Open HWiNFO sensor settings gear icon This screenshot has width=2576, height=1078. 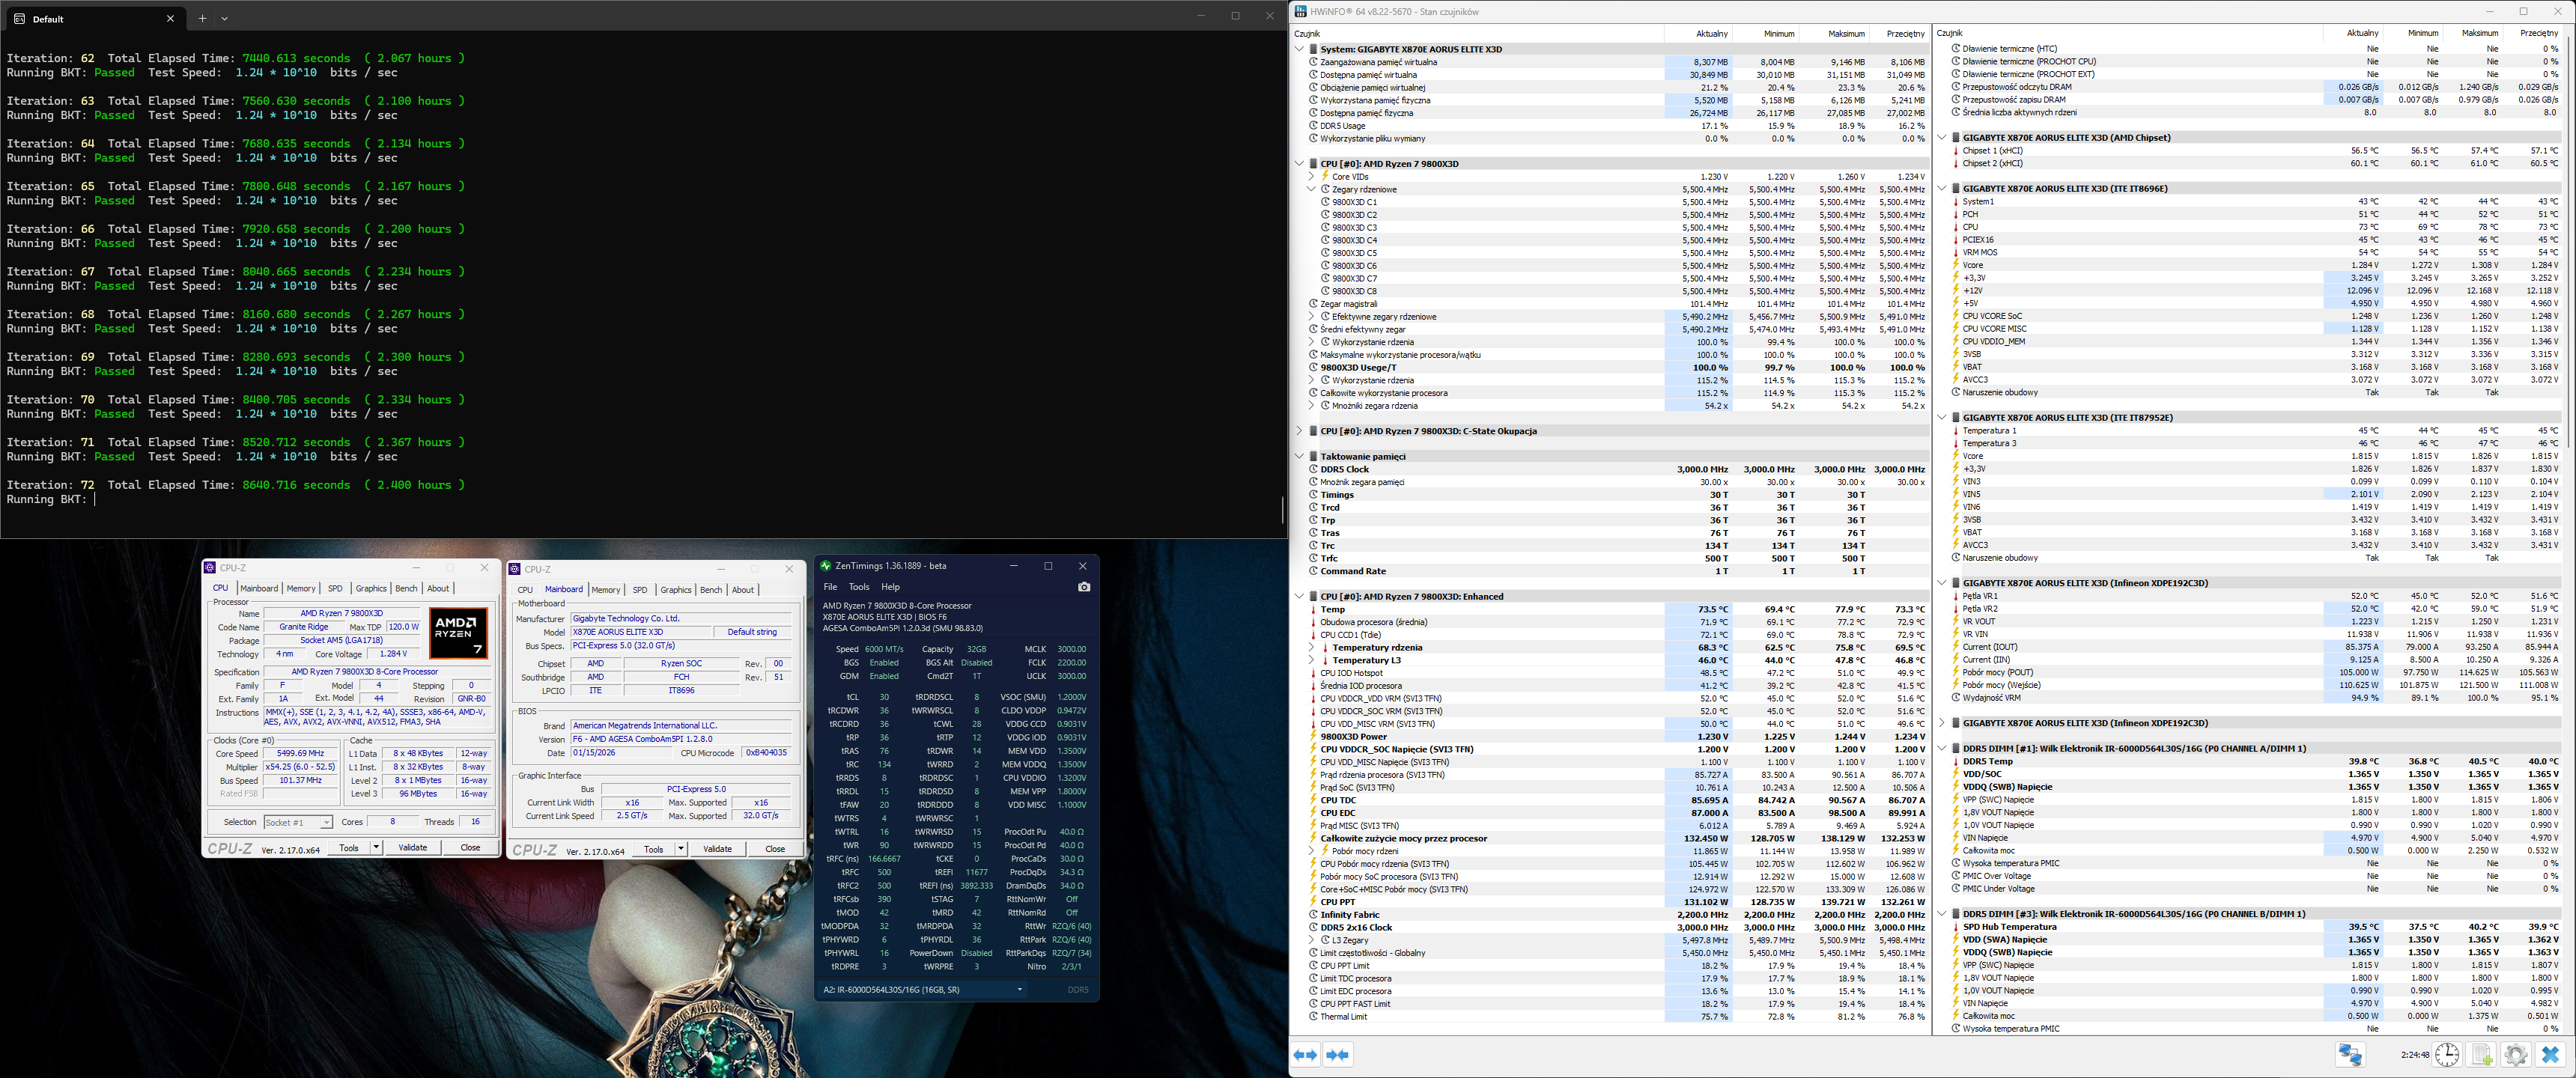coord(2516,1055)
